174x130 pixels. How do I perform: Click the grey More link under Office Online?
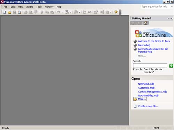[142, 56]
